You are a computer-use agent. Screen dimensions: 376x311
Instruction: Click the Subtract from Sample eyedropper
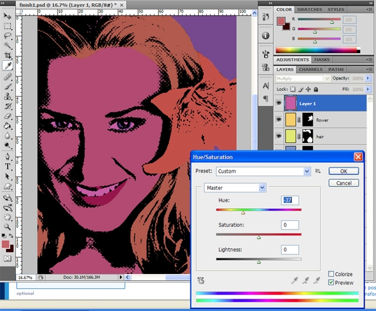pyautogui.click(x=316, y=280)
